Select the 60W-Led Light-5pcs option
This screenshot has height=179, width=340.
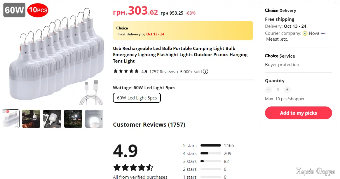pos(137,98)
